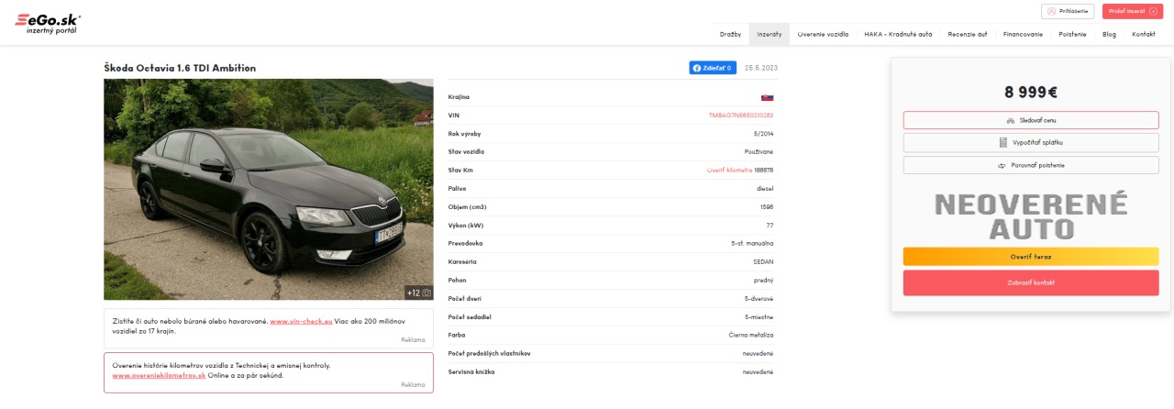The image size is (1174, 409).
Task: Open the www.vin-check.eu link
Action: pyautogui.click(x=301, y=321)
